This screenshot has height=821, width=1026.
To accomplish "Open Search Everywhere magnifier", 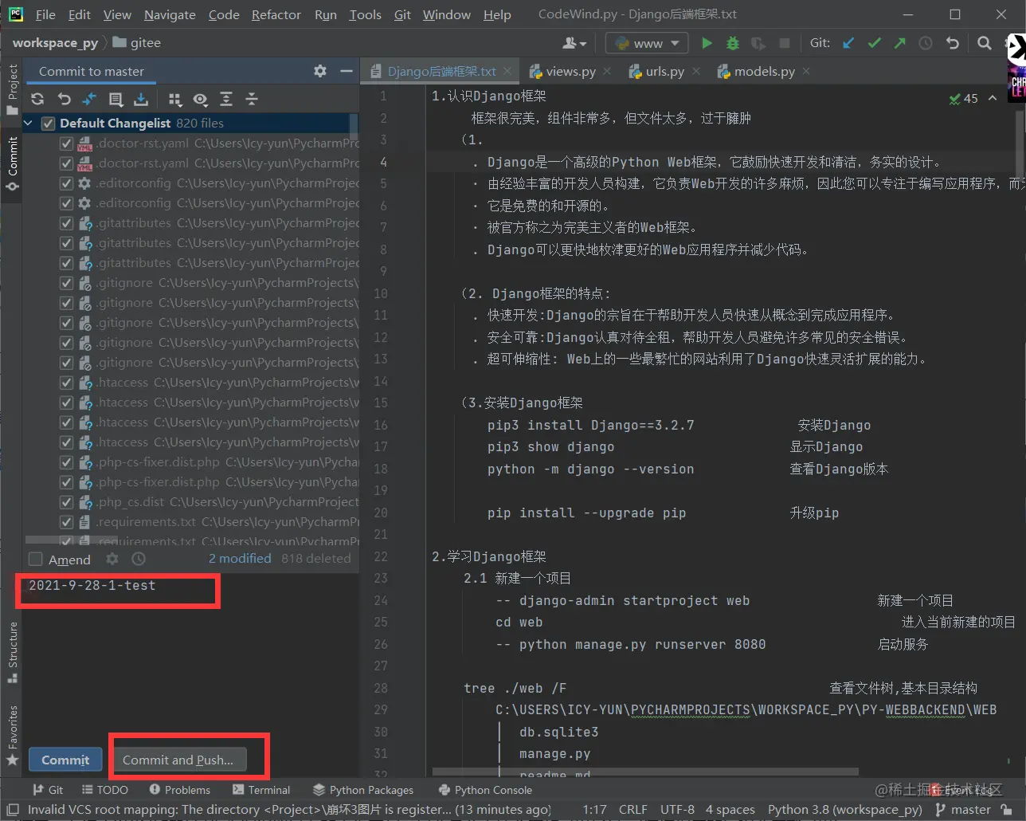I will point(985,43).
